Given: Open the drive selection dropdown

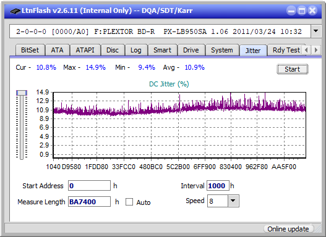Looking at the screenshot, I should click(x=316, y=31).
